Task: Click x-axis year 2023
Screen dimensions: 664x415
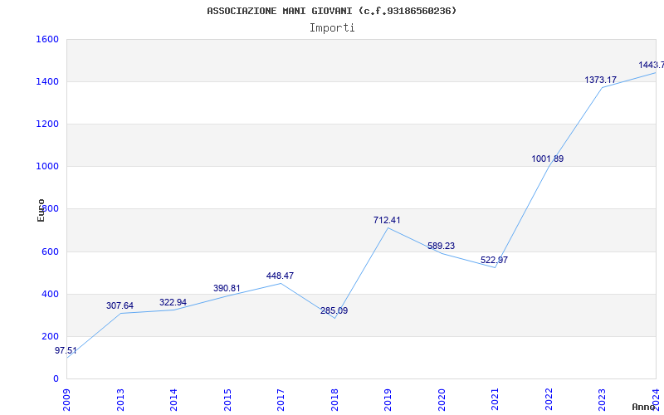Action: pyautogui.click(x=603, y=400)
